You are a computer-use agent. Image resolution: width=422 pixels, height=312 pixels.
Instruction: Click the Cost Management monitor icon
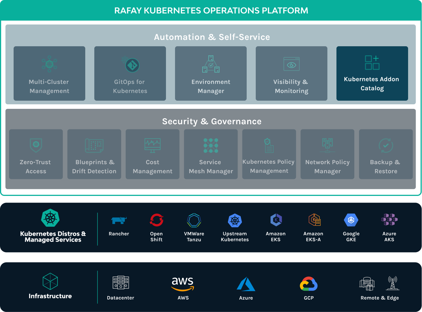(x=153, y=145)
